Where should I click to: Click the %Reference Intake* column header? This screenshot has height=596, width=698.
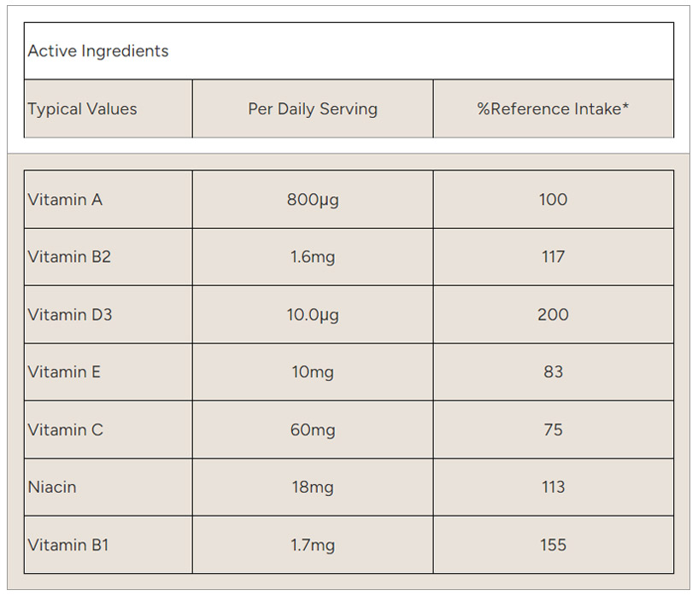pyautogui.click(x=553, y=109)
